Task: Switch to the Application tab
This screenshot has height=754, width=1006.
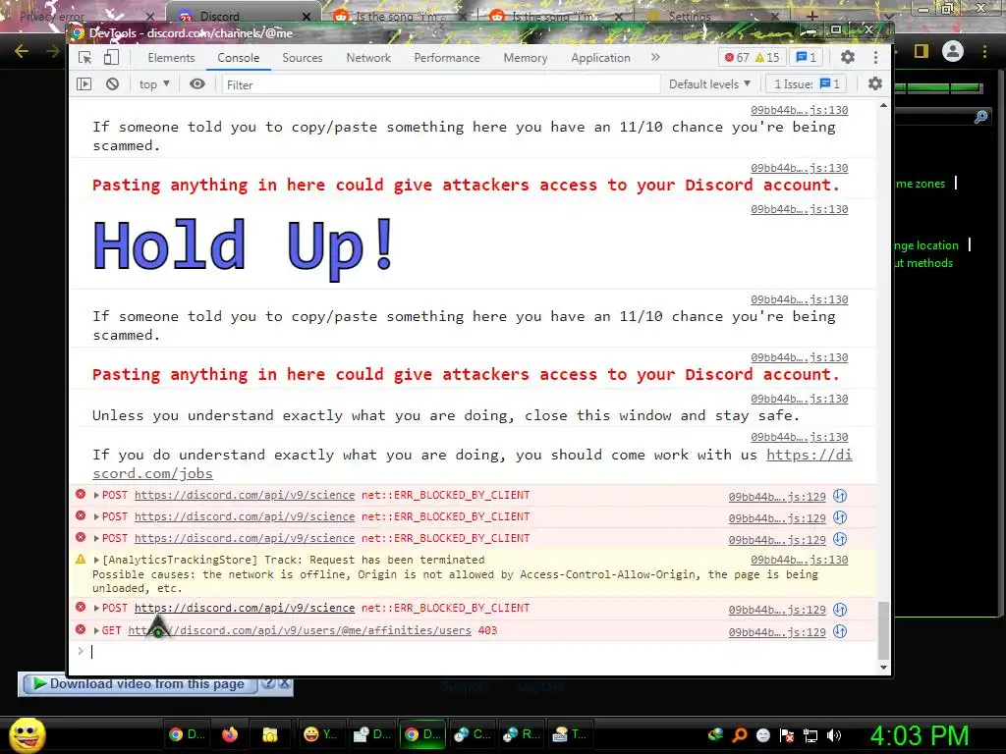Action: point(600,58)
